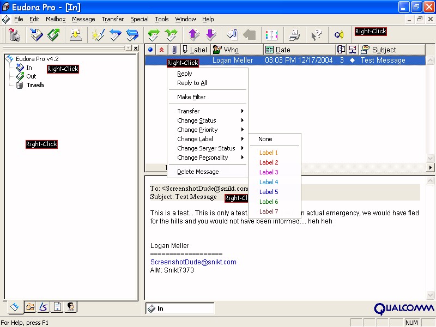Apply Label 5 to message
Image resolution: width=436 pixels, height=327 pixels.
pos(275,192)
